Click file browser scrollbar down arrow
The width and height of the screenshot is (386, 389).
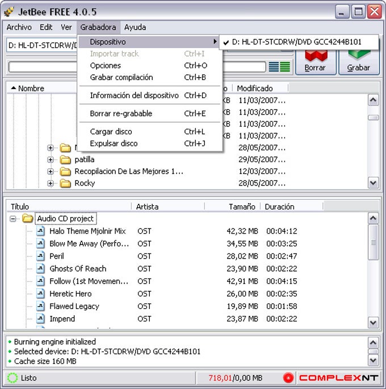point(374,183)
